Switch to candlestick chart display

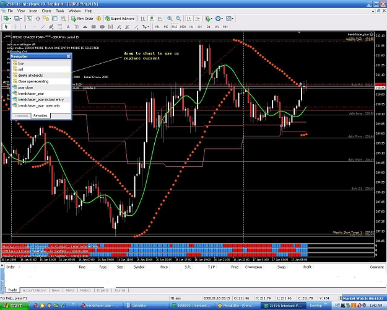[152, 19]
